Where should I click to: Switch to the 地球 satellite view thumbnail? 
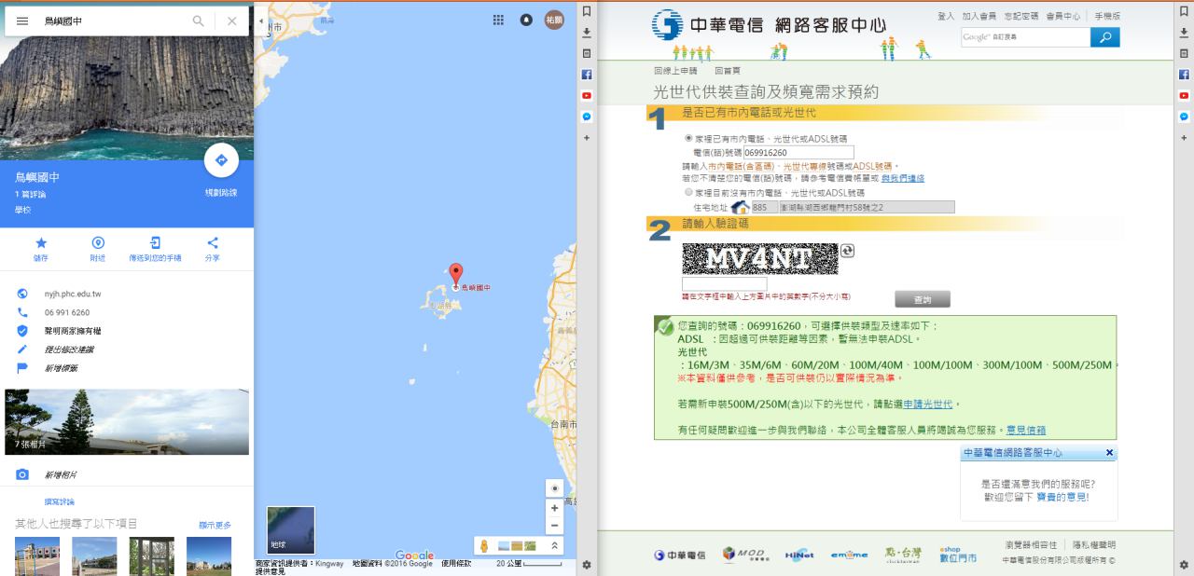(291, 530)
